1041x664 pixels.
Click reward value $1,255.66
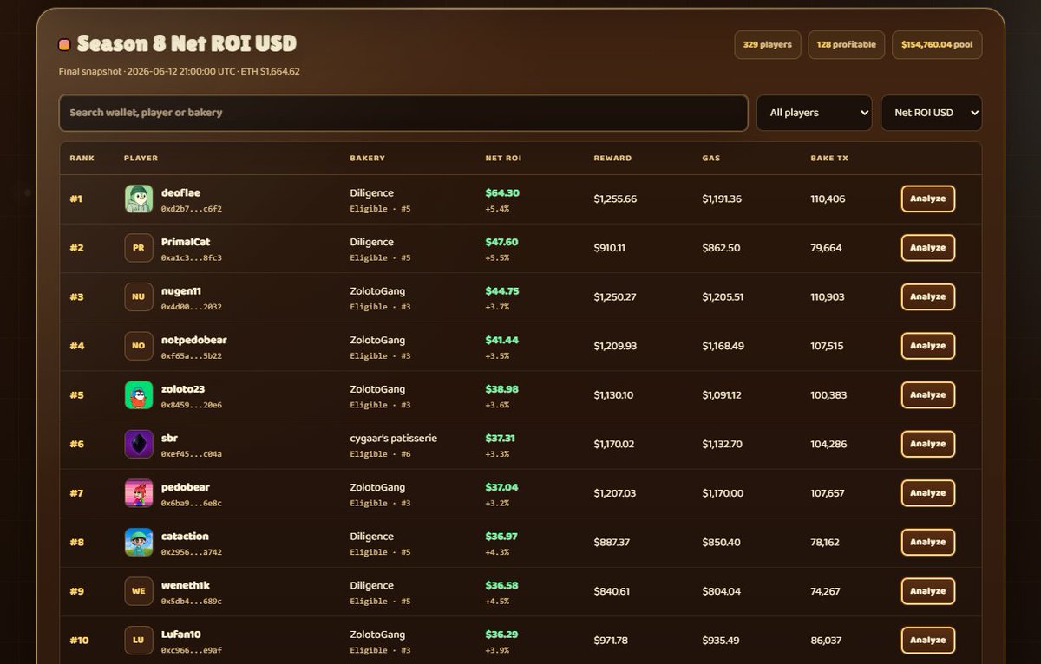(x=615, y=199)
